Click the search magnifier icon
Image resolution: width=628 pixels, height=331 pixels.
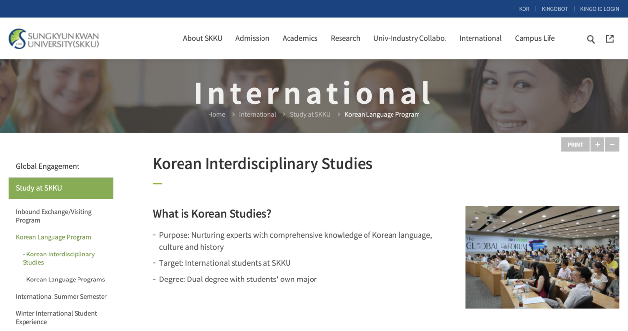point(591,39)
